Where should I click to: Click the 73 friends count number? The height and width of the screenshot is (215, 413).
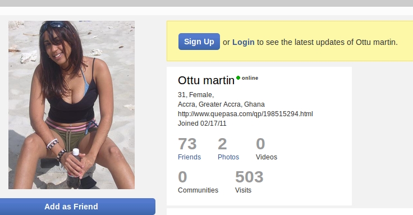pyautogui.click(x=187, y=144)
